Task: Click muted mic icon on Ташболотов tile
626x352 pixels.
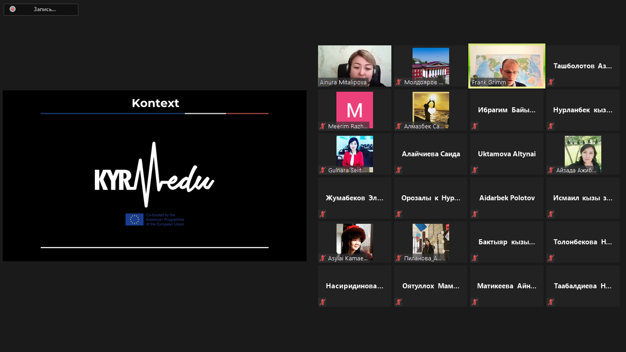Action: pos(551,82)
